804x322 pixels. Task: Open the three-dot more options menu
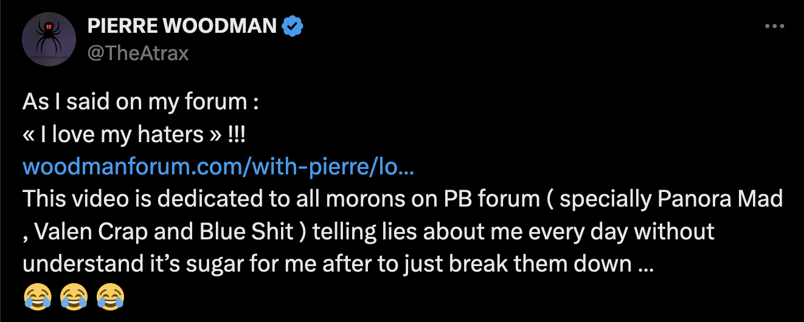coord(775,27)
